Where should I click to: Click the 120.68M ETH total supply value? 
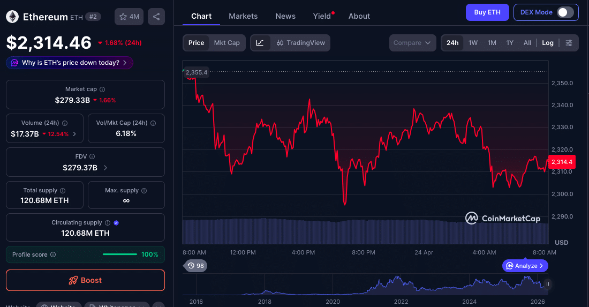pyautogui.click(x=44, y=201)
